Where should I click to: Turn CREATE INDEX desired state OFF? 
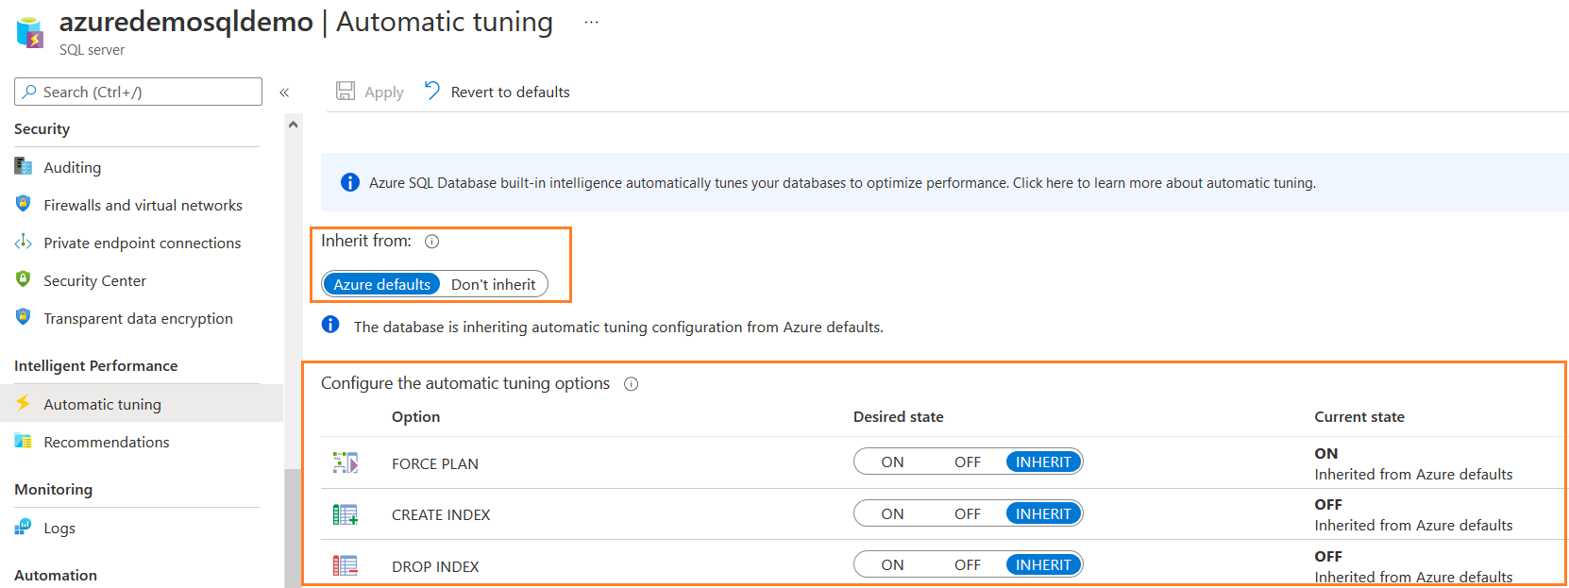coord(967,514)
